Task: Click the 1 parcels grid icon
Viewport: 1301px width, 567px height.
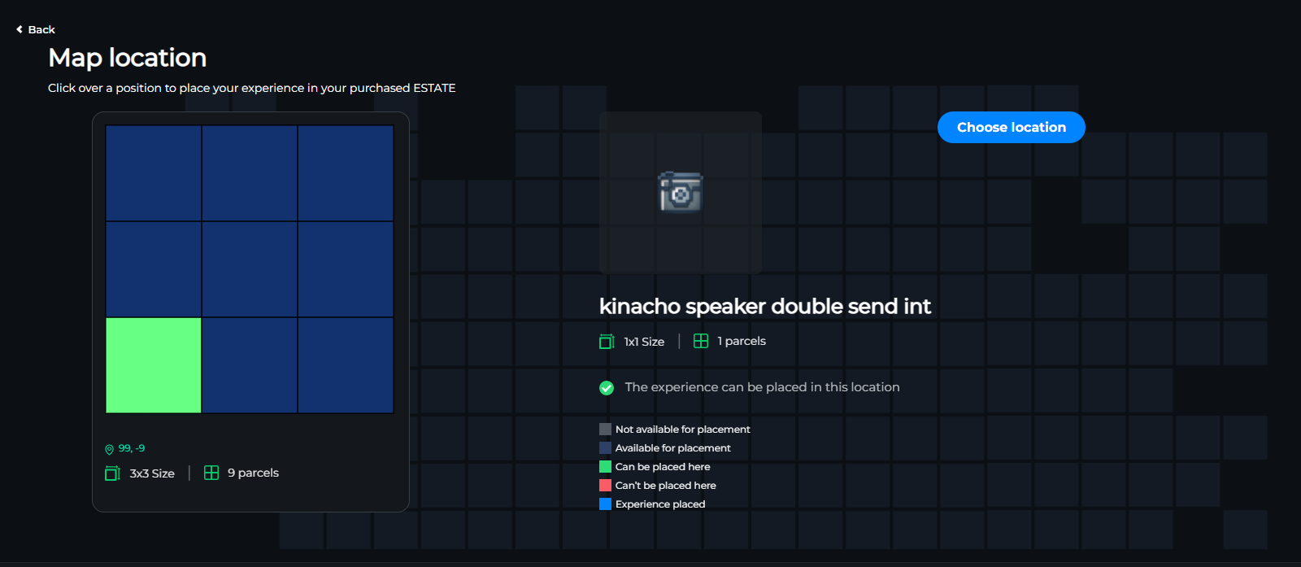Action: [x=701, y=341]
